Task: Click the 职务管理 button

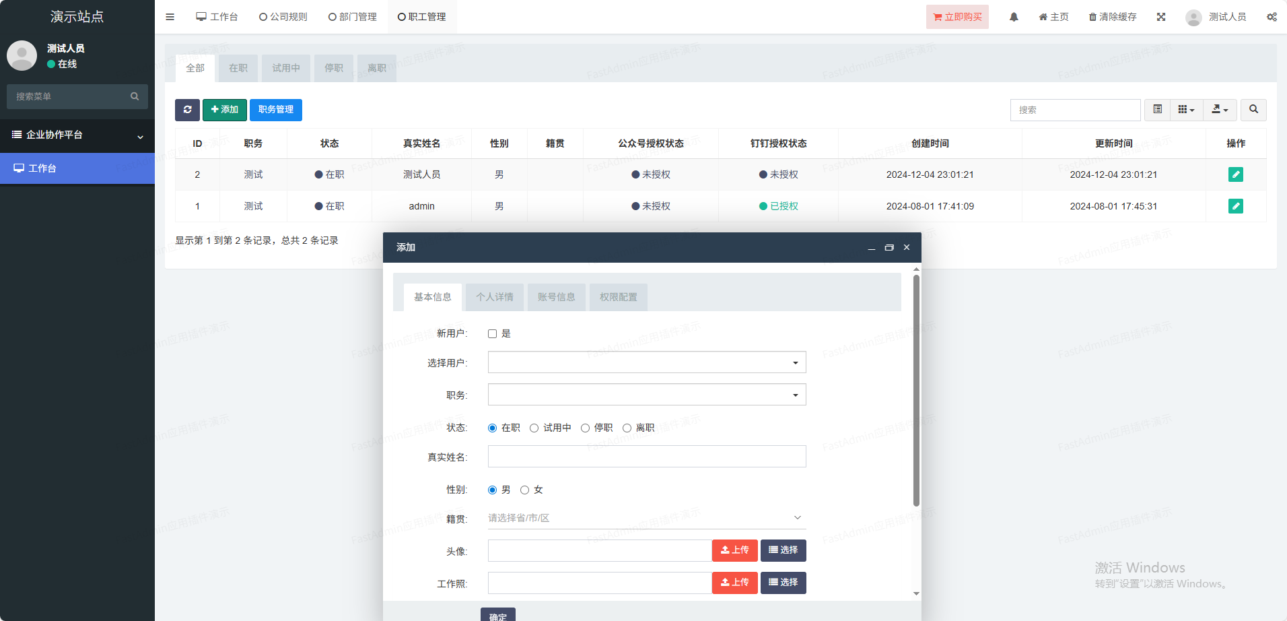Action: [x=275, y=110]
